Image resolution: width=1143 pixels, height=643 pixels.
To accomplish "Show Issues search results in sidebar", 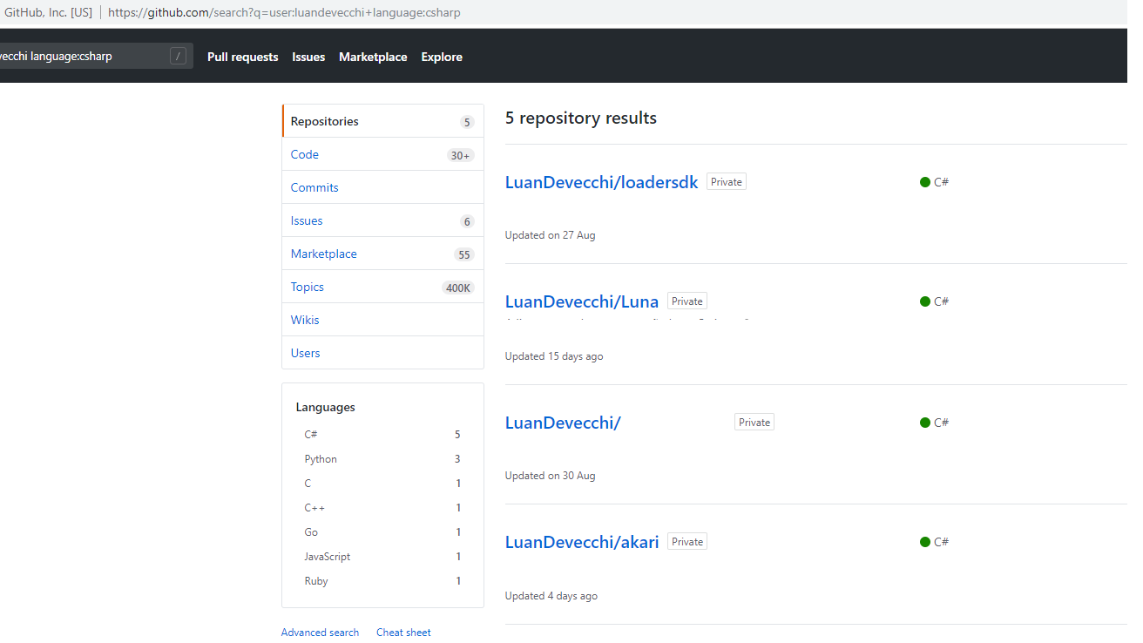I will [382, 220].
